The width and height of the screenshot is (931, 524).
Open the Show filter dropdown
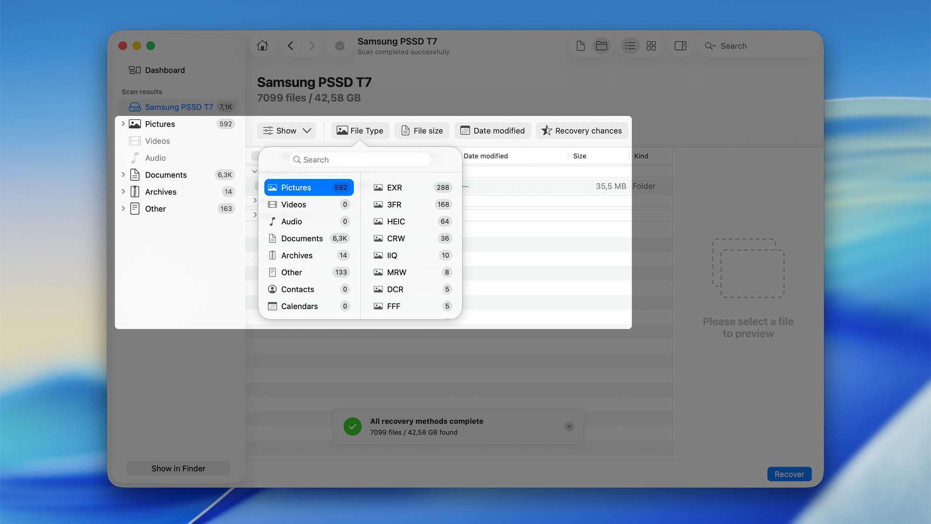pos(286,130)
